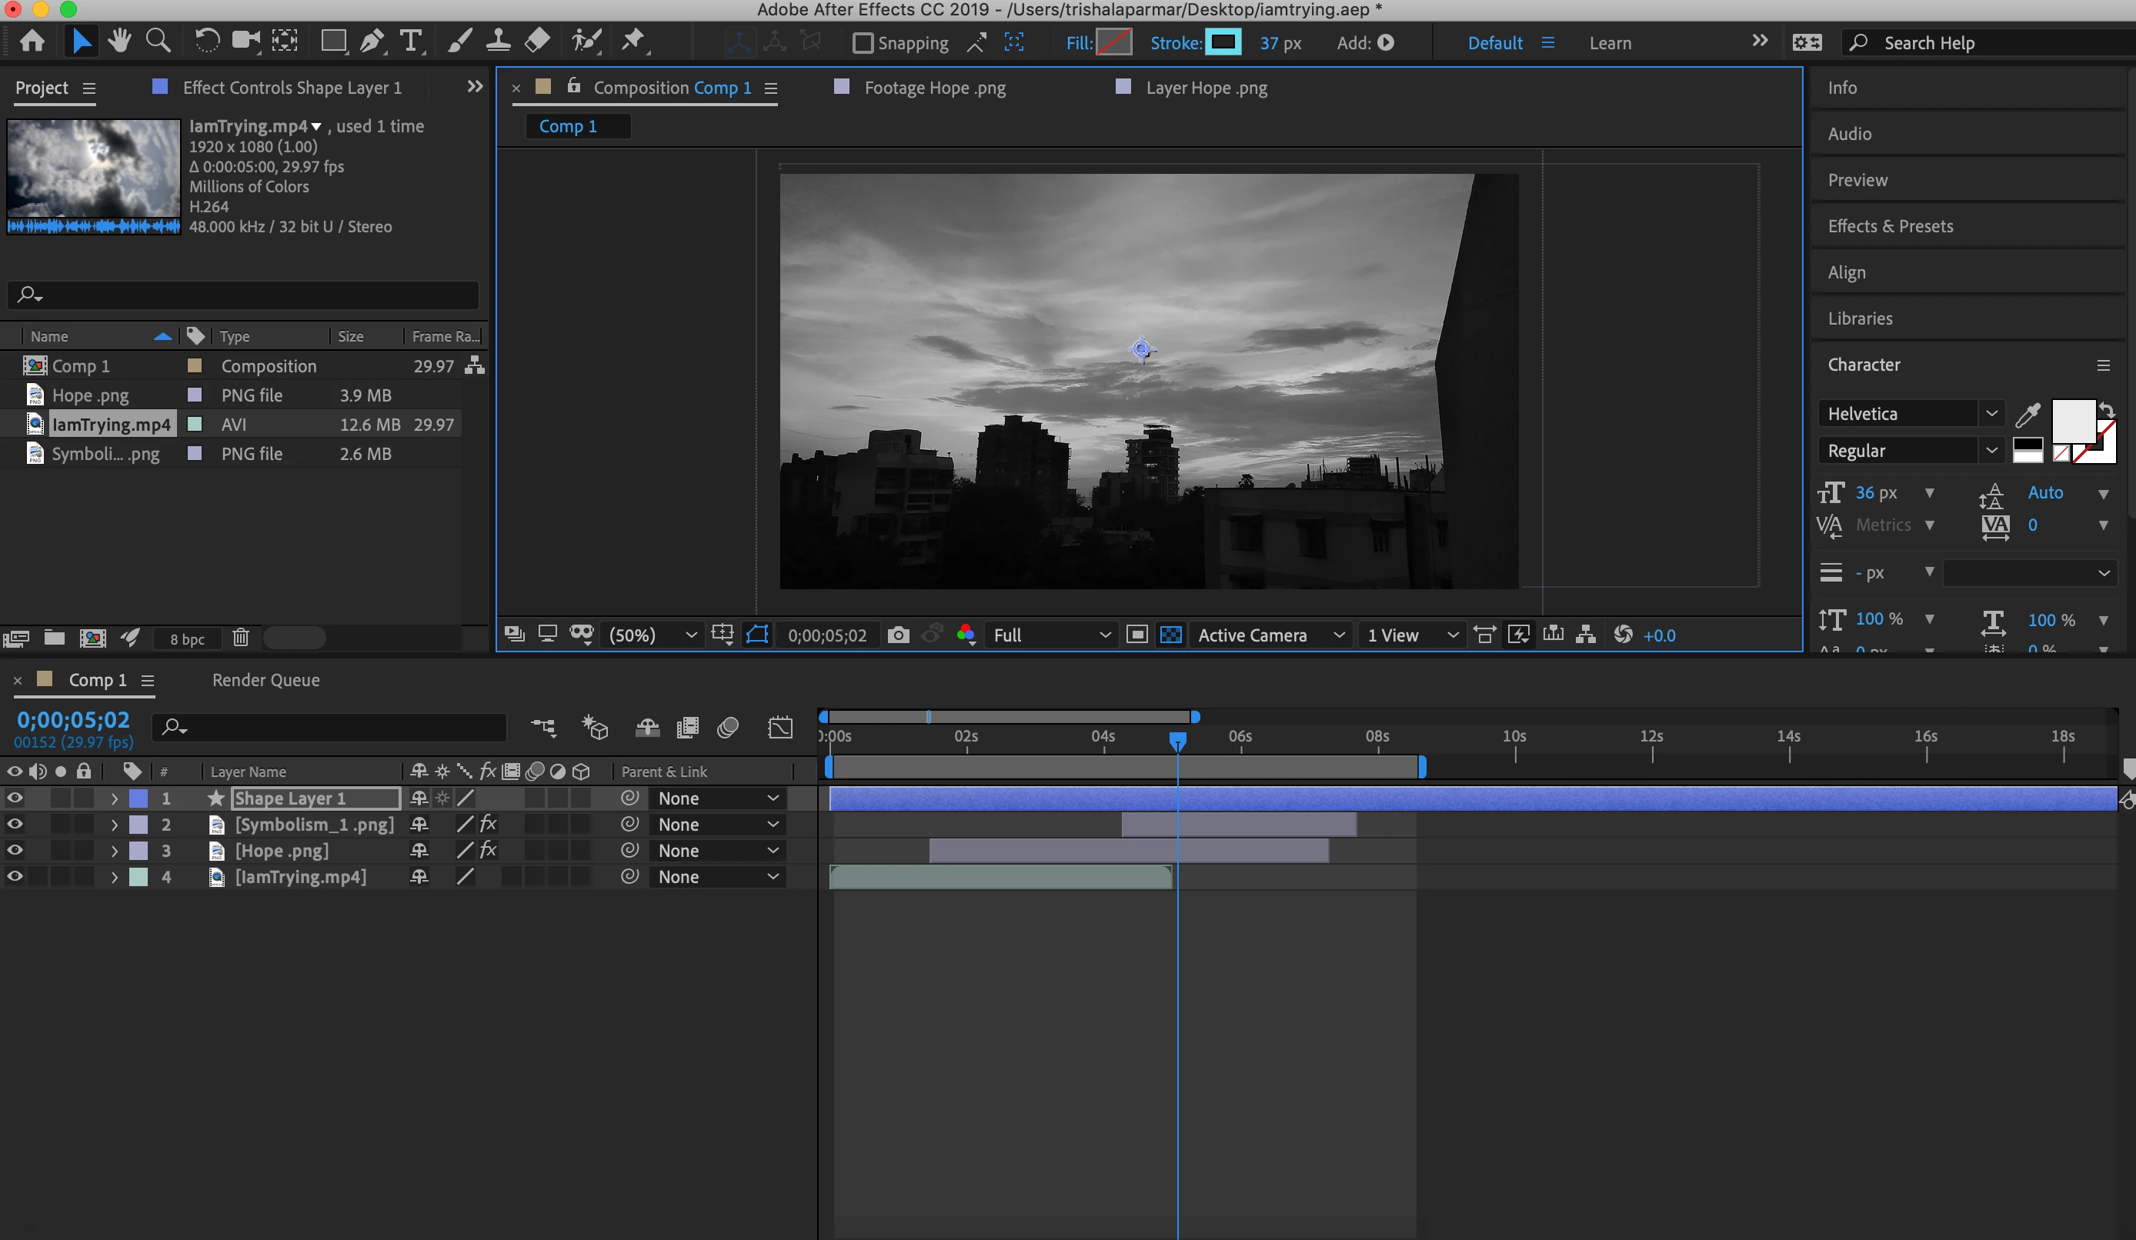Select the Zoom tool

158,42
